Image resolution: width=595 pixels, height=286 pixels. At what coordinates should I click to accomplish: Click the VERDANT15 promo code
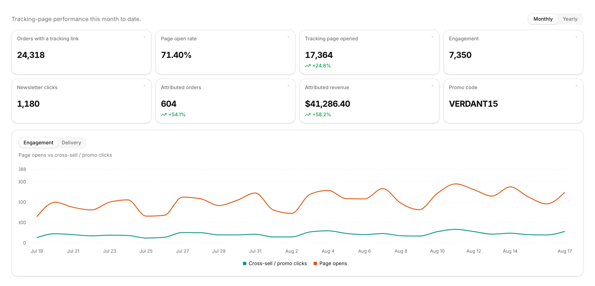pyautogui.click(x=473, y=104)
